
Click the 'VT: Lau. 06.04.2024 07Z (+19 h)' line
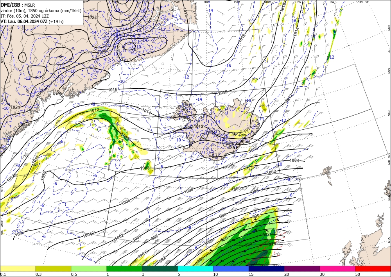tap(32, 21)
